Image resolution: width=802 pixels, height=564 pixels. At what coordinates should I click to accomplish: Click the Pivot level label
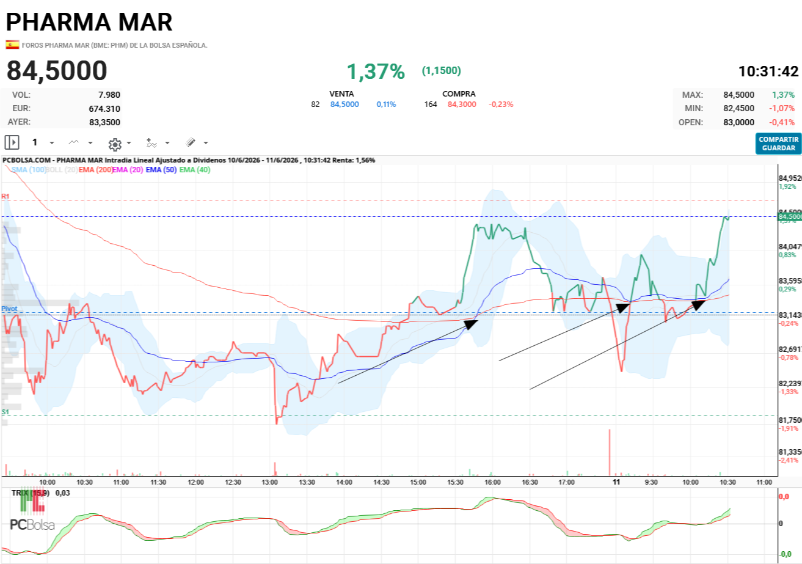9,309
